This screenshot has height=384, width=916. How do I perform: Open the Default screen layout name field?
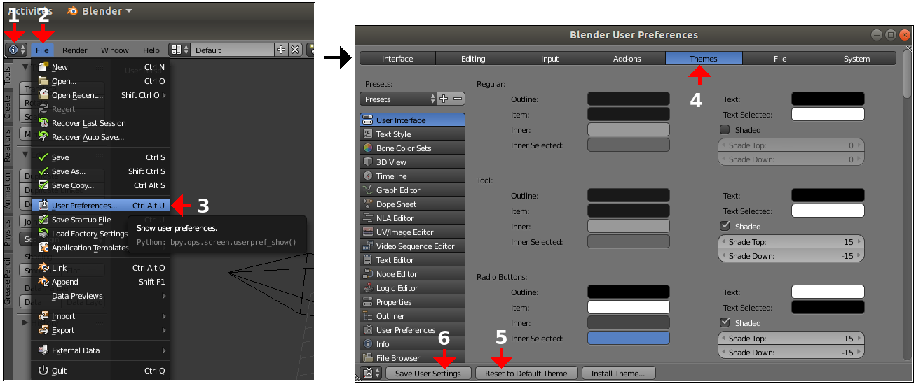tap(232, 50)
